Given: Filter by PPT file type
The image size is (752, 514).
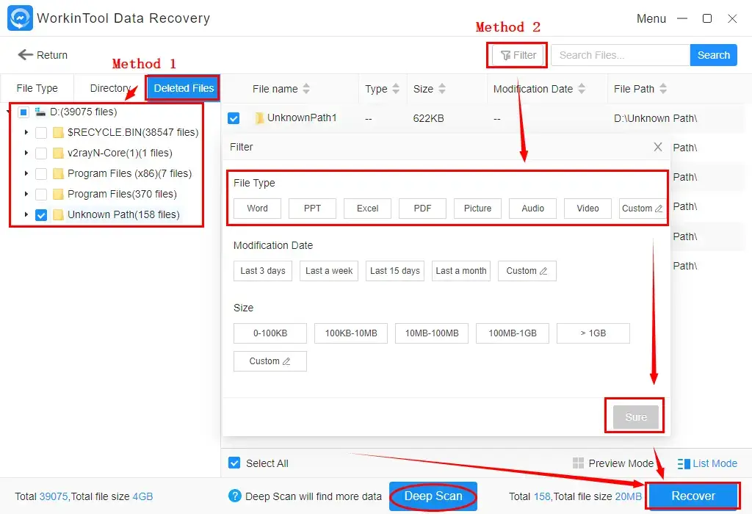Looking at the screenshot, I should [312, 209].
